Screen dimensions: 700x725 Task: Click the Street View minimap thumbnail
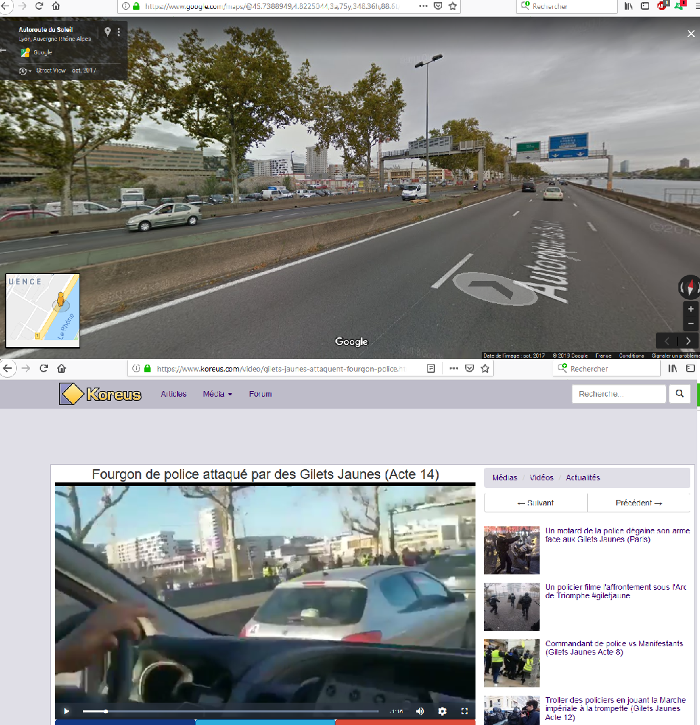point(43,310)
